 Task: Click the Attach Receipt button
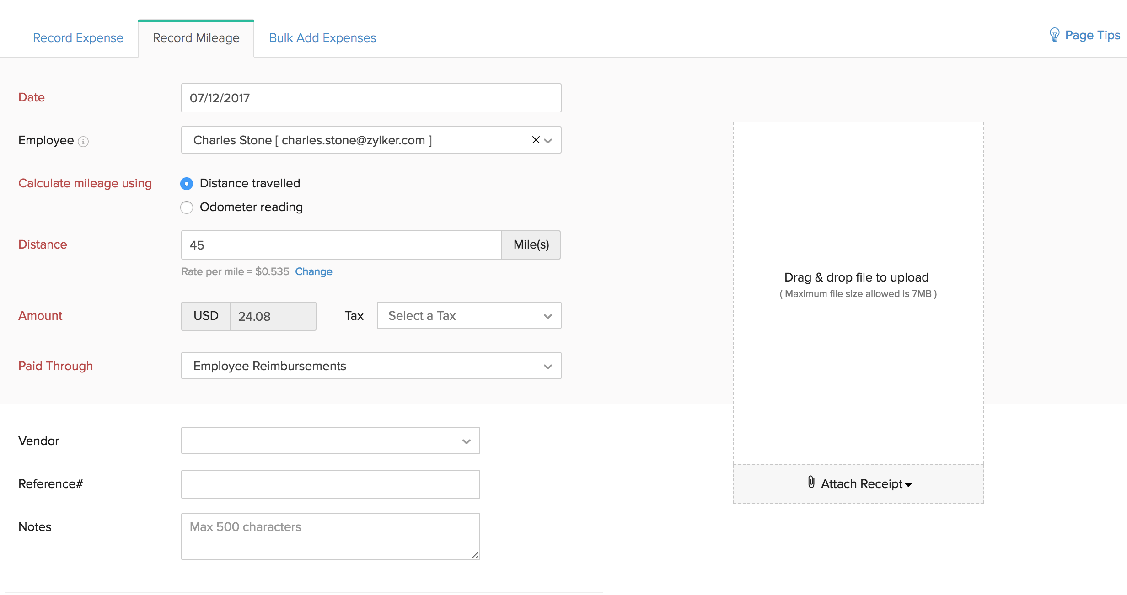click(x=861, y=484)
